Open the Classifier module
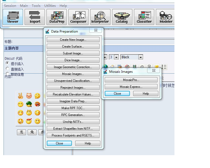The height and width of the screenshot is (168, 210). 144,17
